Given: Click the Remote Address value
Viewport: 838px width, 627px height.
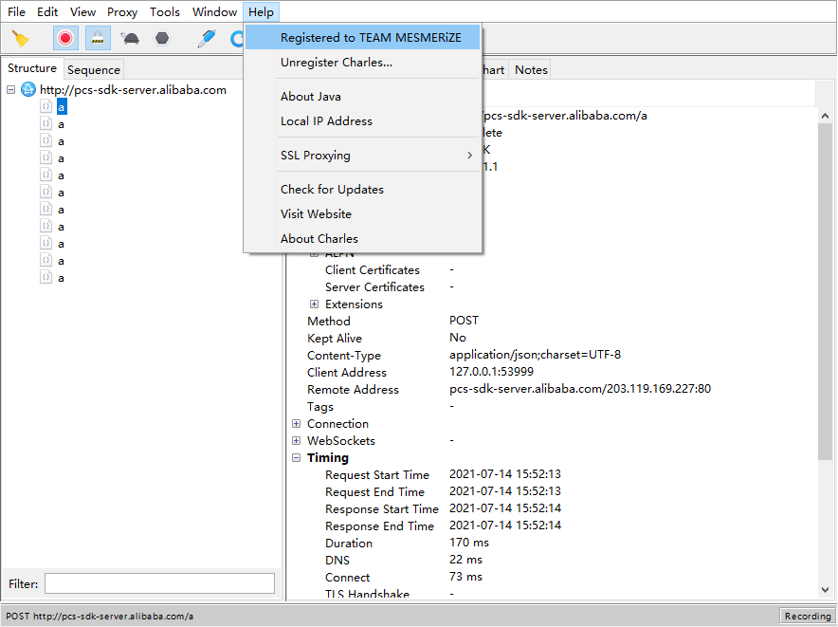Looking at the screenshot, I should pos(580,389).
